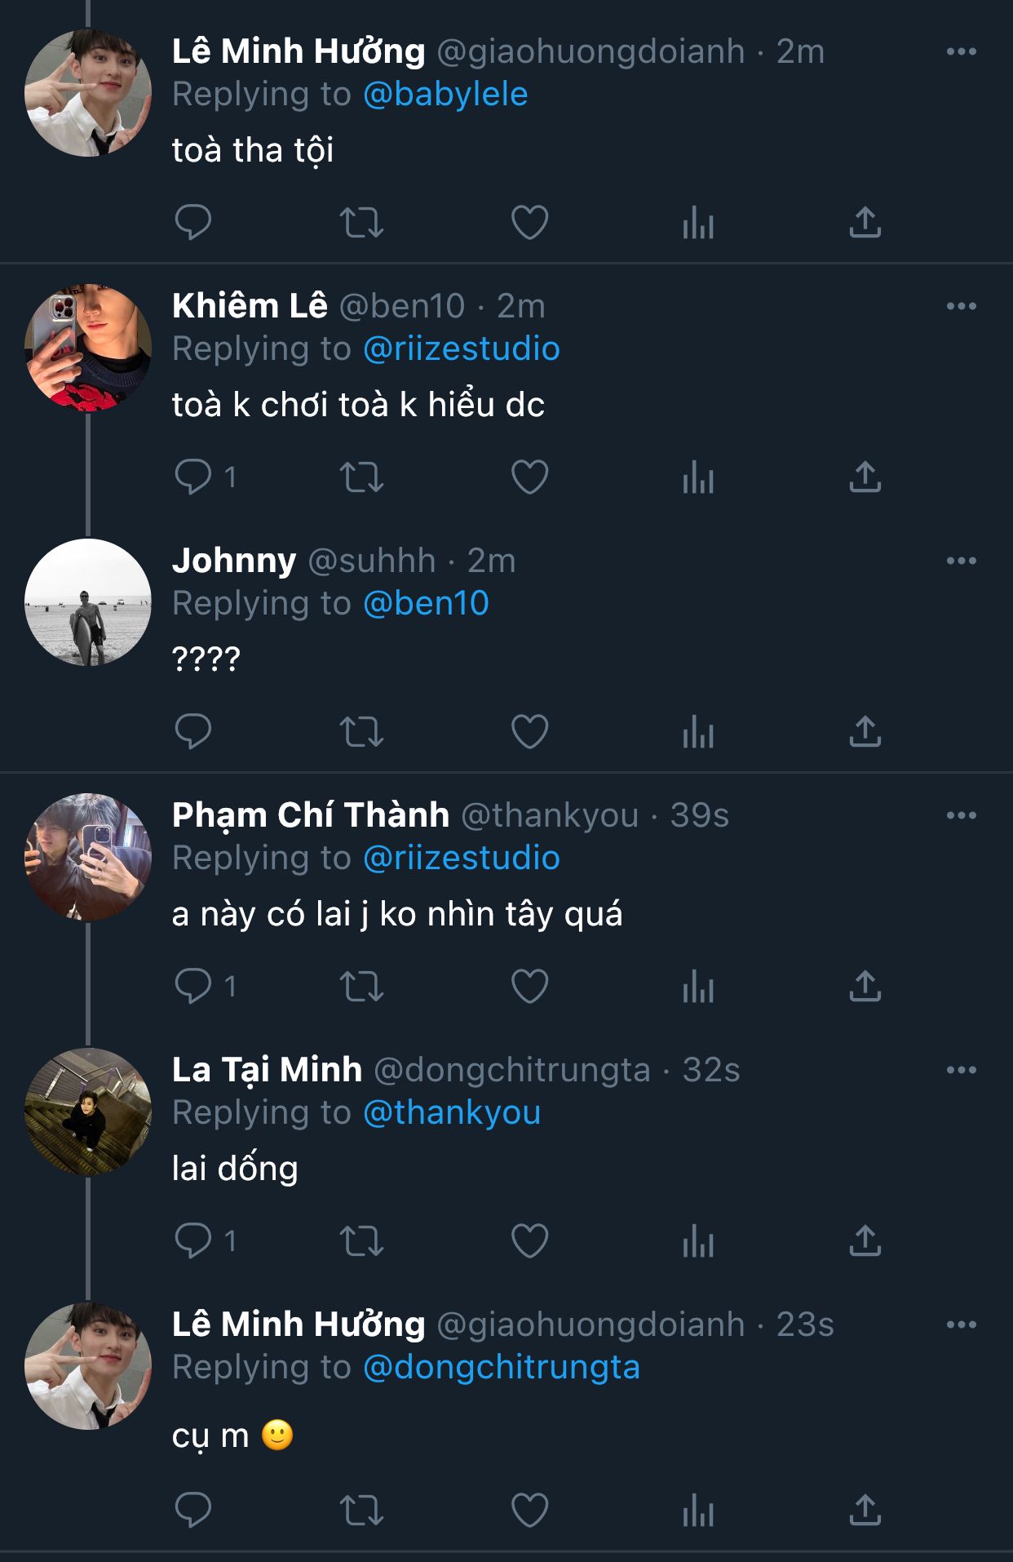Screen dimensions: 1013x1562
Task: Open the @babylele profile mention
Action: click(445, 95)
